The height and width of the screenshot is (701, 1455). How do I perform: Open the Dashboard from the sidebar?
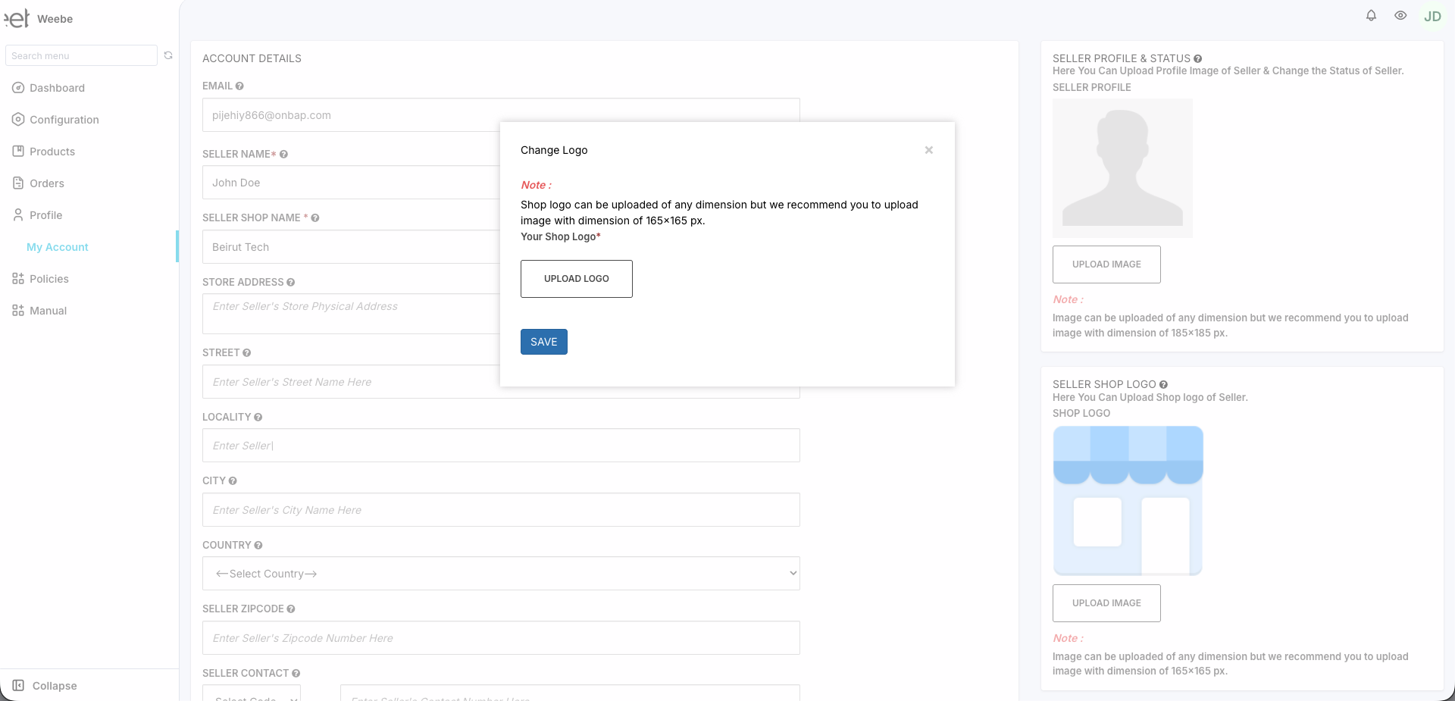56,88
